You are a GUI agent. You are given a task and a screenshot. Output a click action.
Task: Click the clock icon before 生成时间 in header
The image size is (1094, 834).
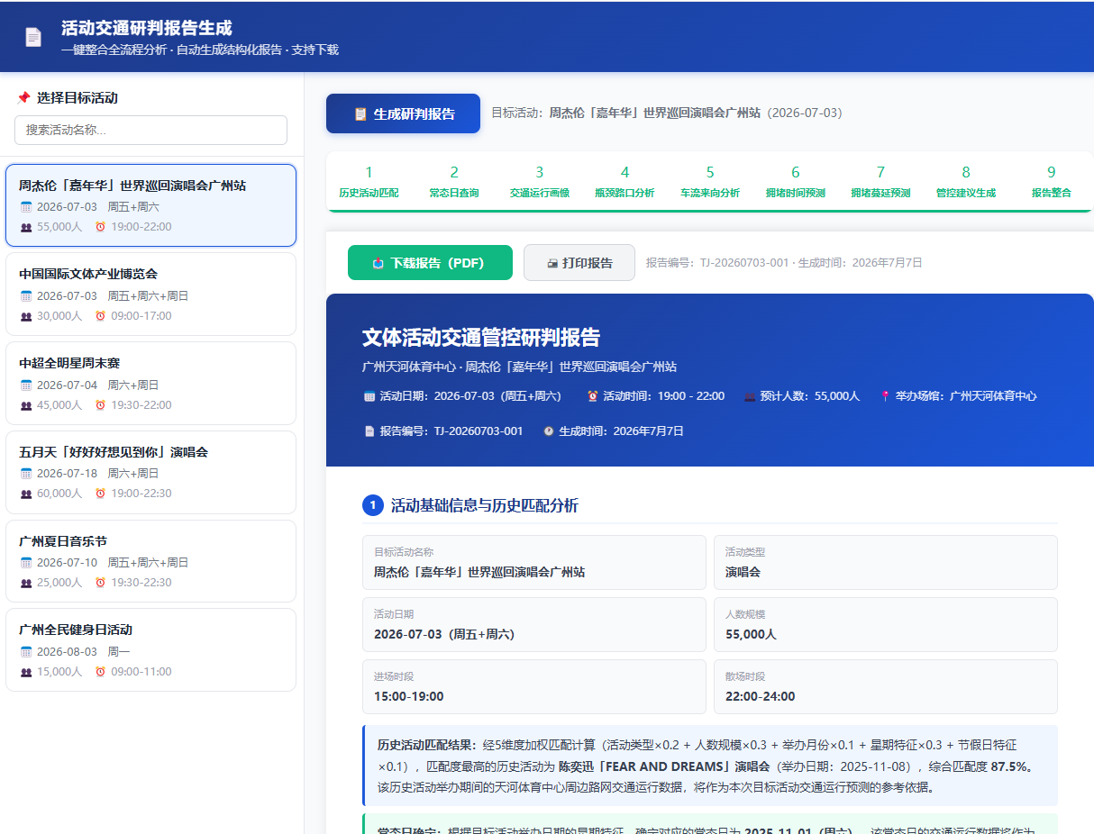pyautogui.click(x=549, y=431)
